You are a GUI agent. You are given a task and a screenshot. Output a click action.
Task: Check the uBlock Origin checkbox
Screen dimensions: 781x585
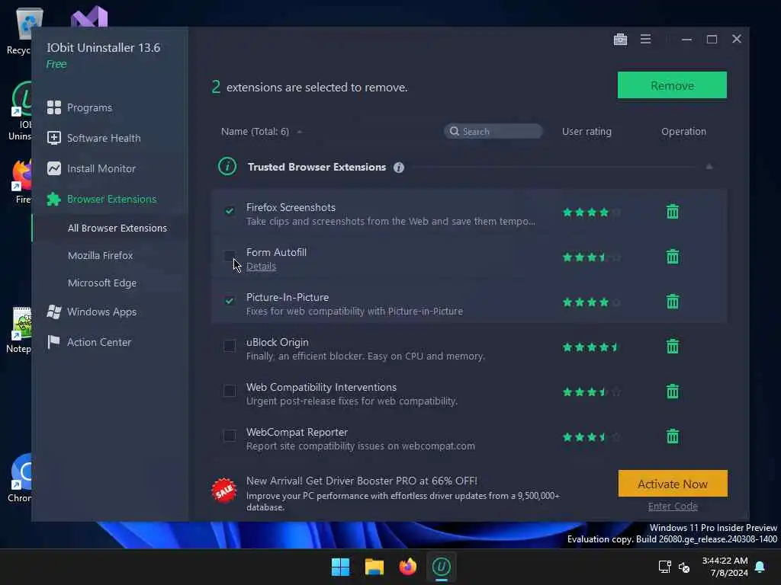click(x=229, y=345)
